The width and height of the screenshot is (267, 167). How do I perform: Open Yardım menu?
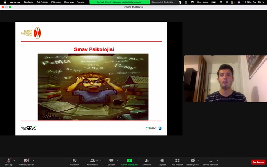(x=81, y=2)
